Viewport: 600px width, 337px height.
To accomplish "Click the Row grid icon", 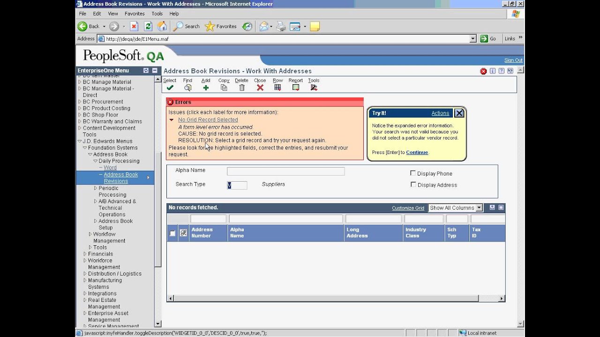I will pos(277,88).
